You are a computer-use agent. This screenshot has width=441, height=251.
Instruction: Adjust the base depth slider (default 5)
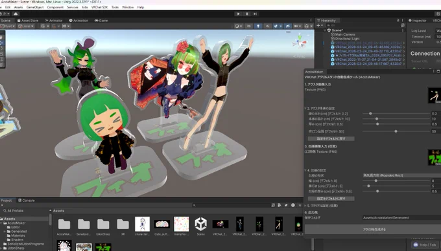tap(396, 186)
